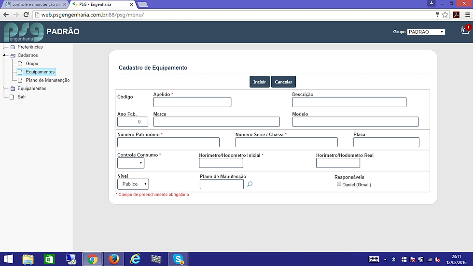
Task: Click the Chrome profile user icon
Action: point(431,3)
